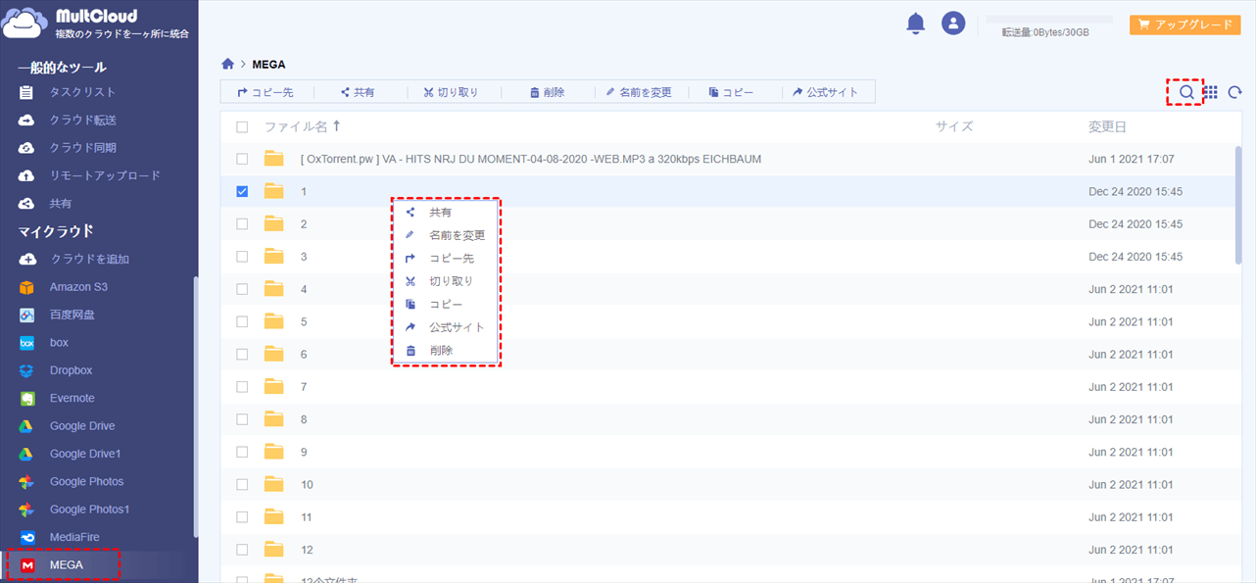Screen dimensions: 1256x583
Task: Open folder named 8
Action: click(304, 419)
